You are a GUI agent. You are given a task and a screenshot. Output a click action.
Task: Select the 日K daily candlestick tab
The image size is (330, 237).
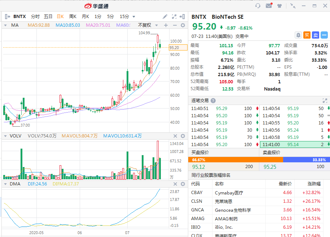tap(60, 17)
